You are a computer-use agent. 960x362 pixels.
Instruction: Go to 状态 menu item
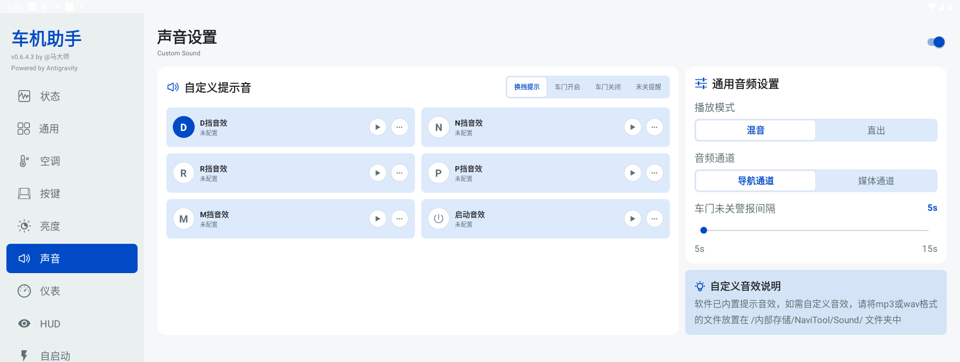(x=72, y=96)
